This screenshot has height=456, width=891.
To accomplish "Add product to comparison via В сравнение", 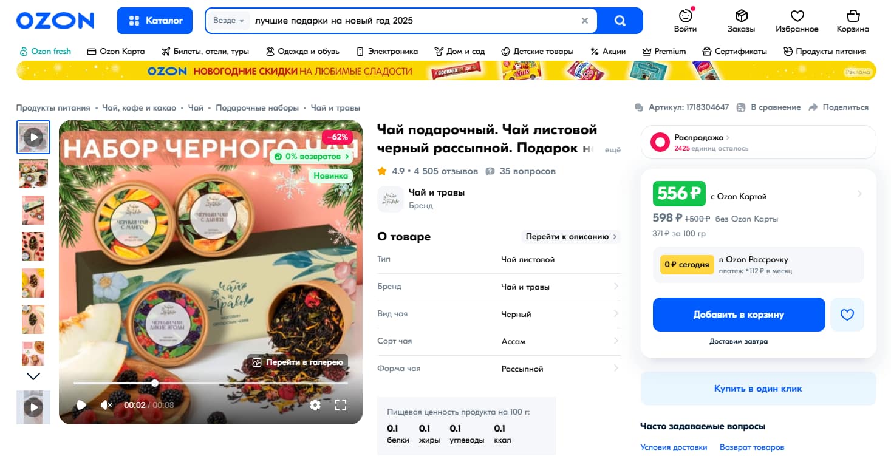I will [740, 107].
